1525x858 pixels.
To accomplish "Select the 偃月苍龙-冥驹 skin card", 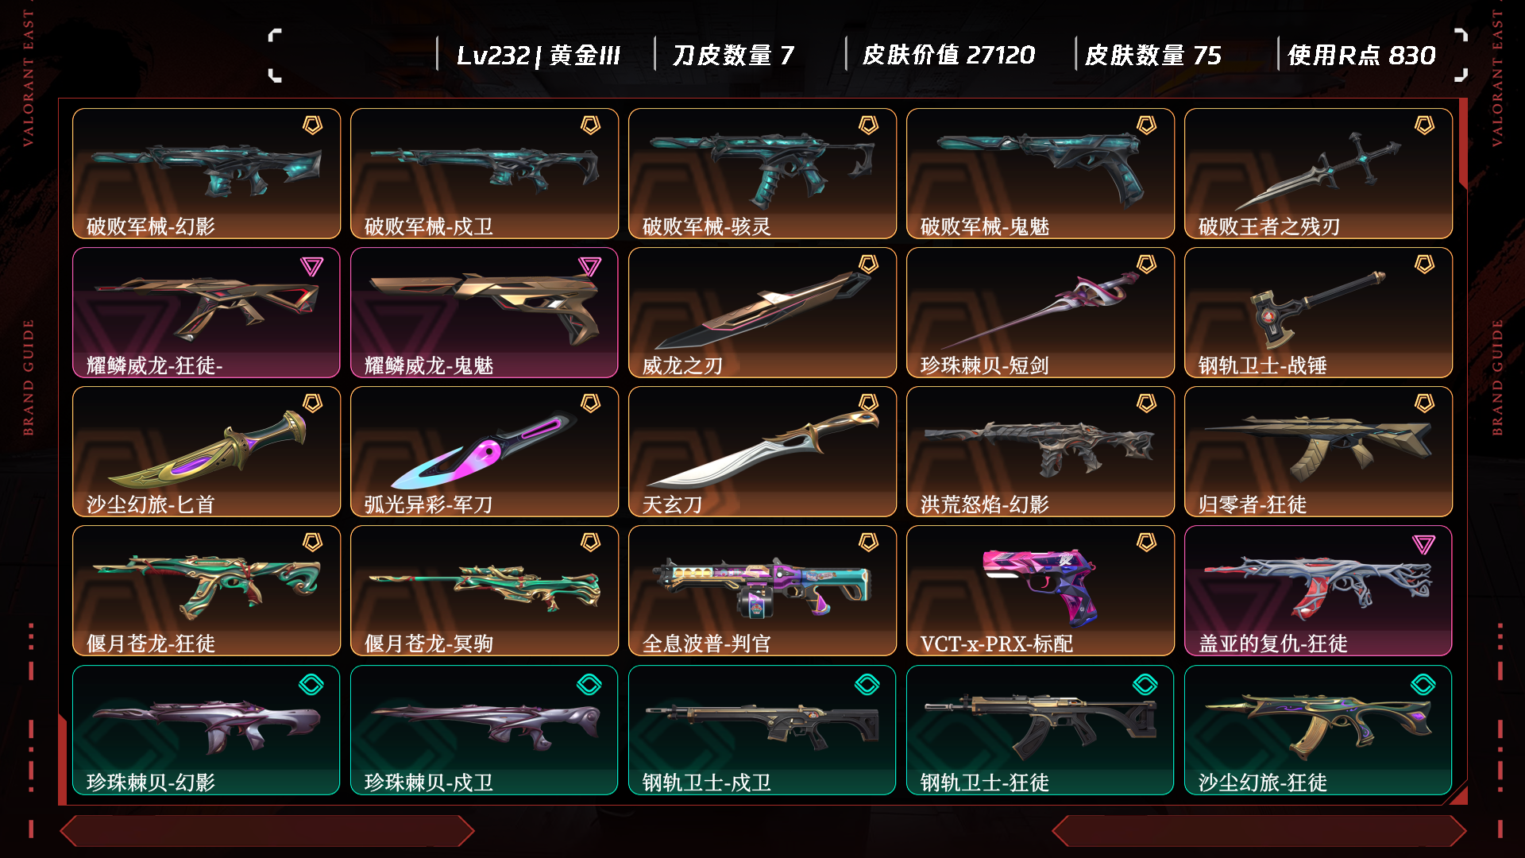I will (485, 590).
